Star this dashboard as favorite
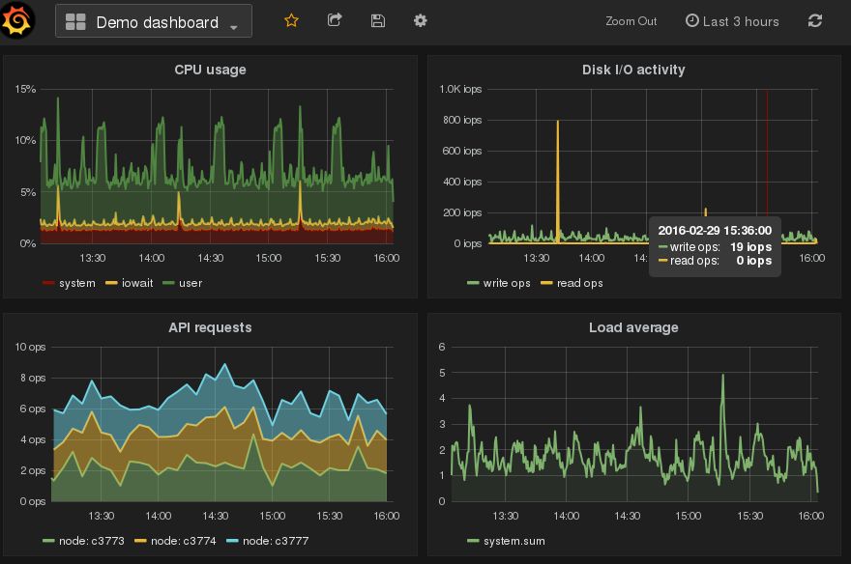The height and width of the screenshot is (564, 851). 291,20
